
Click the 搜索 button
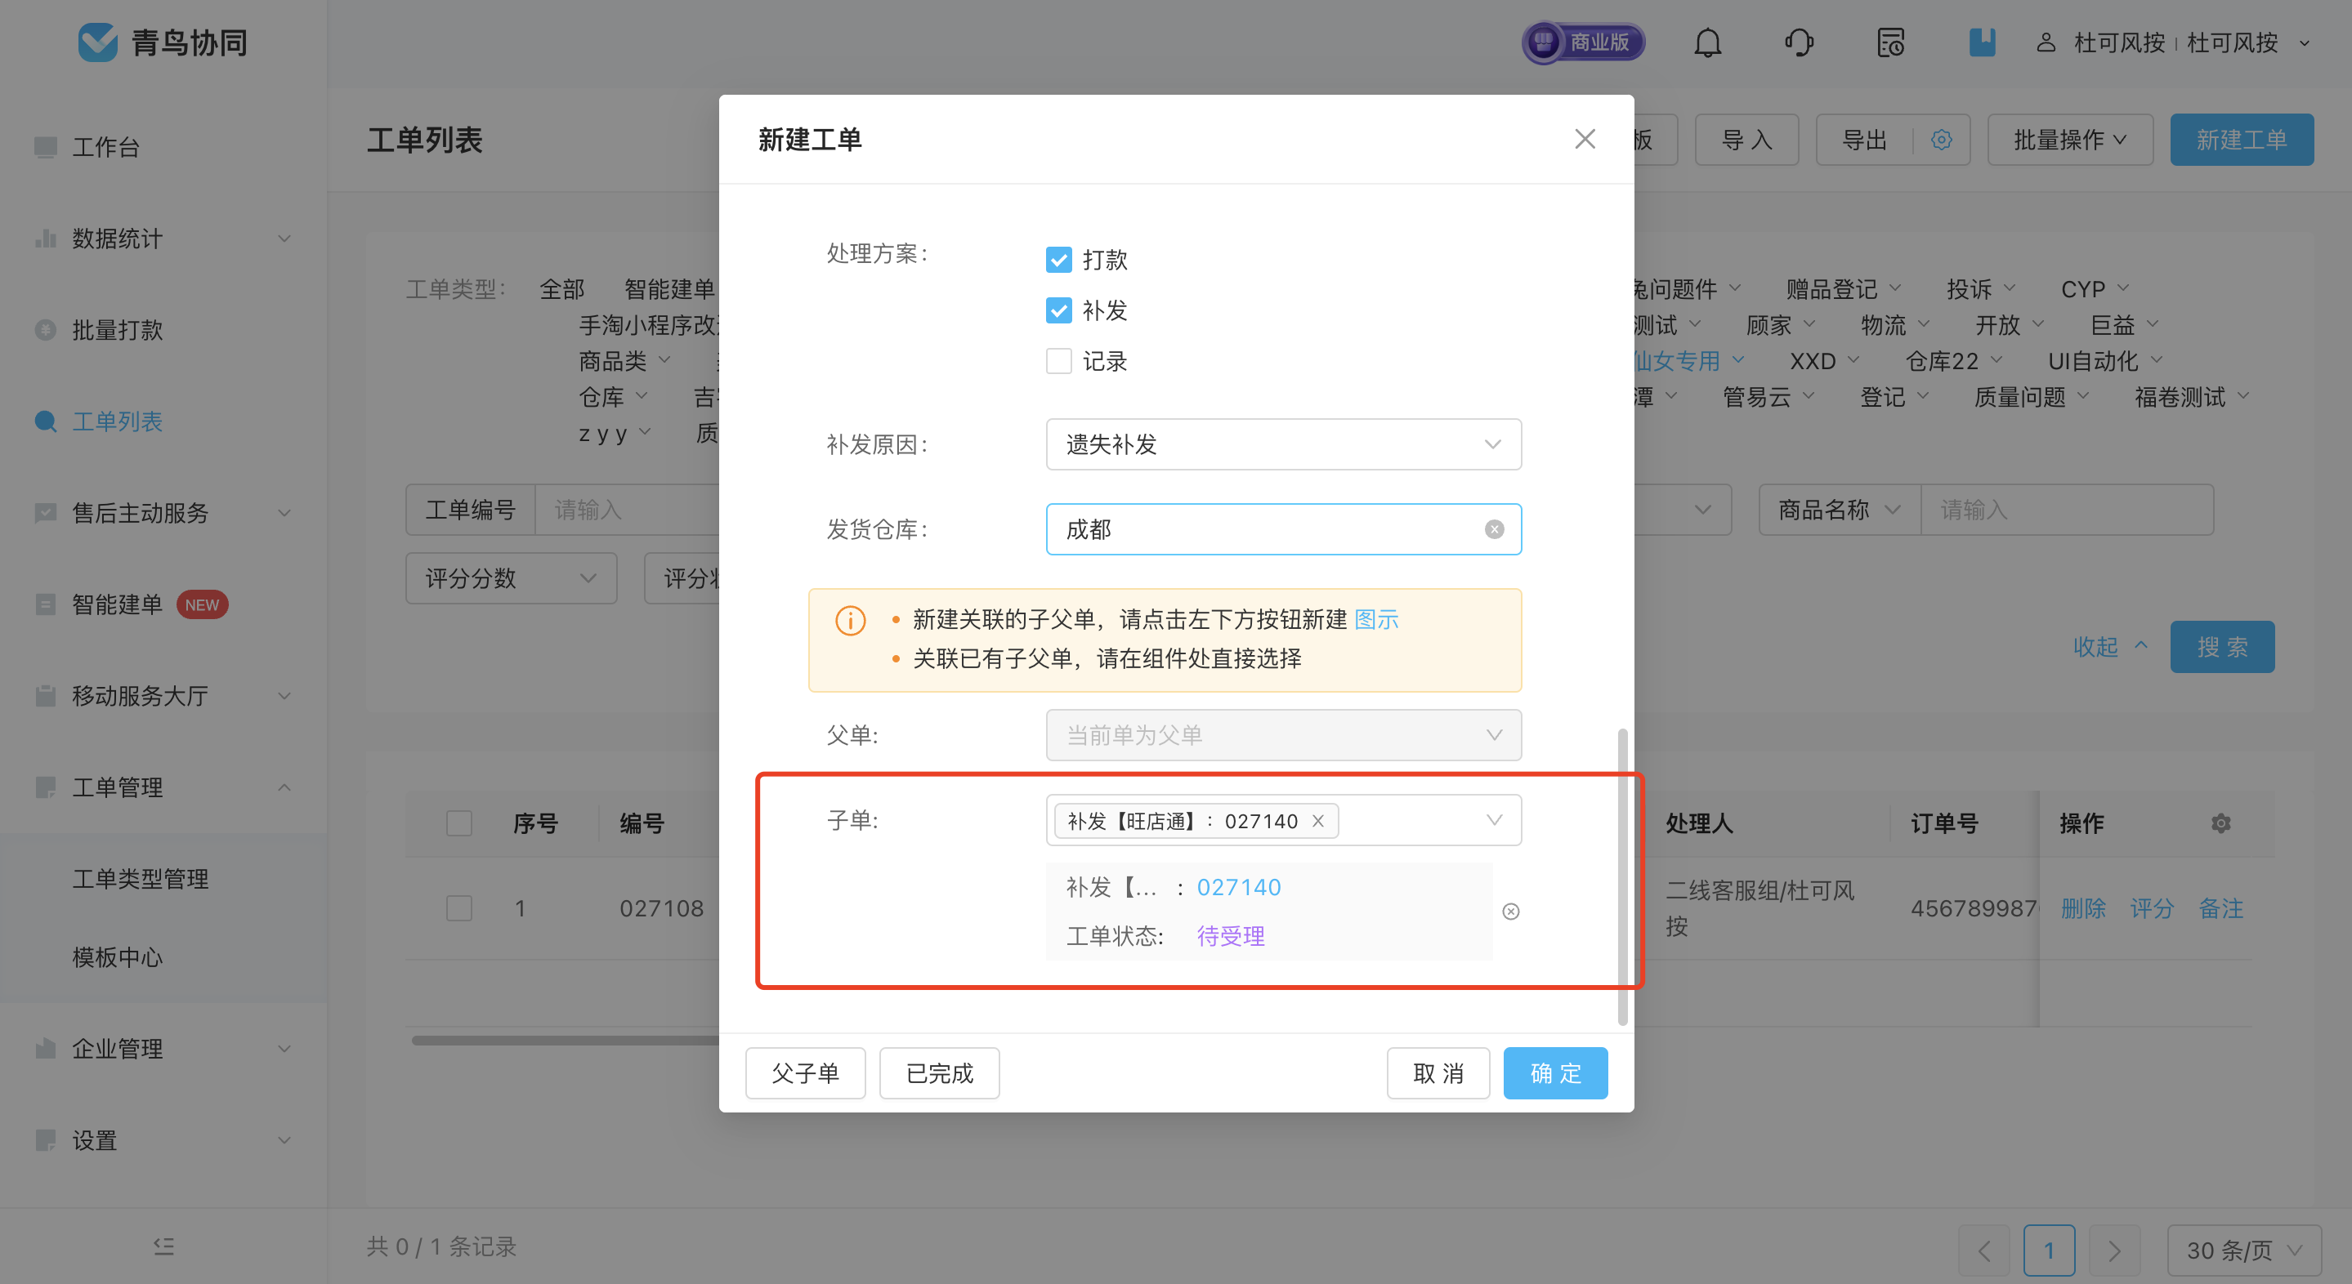[x=2222, y=647]
